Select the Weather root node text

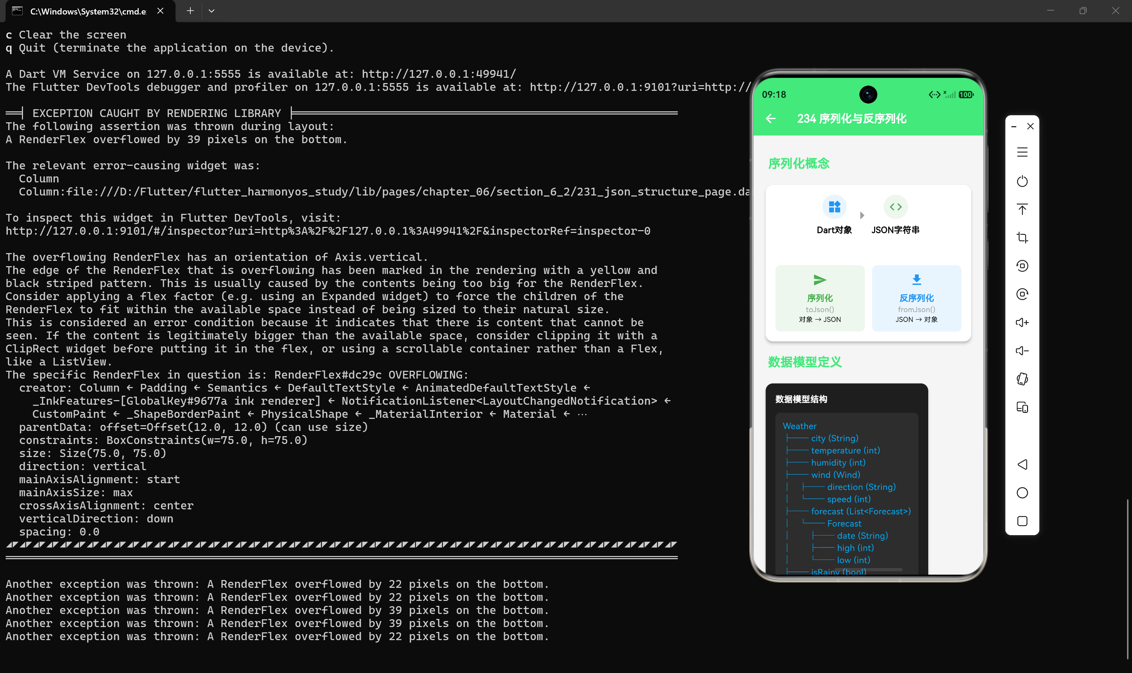[799, 426]
